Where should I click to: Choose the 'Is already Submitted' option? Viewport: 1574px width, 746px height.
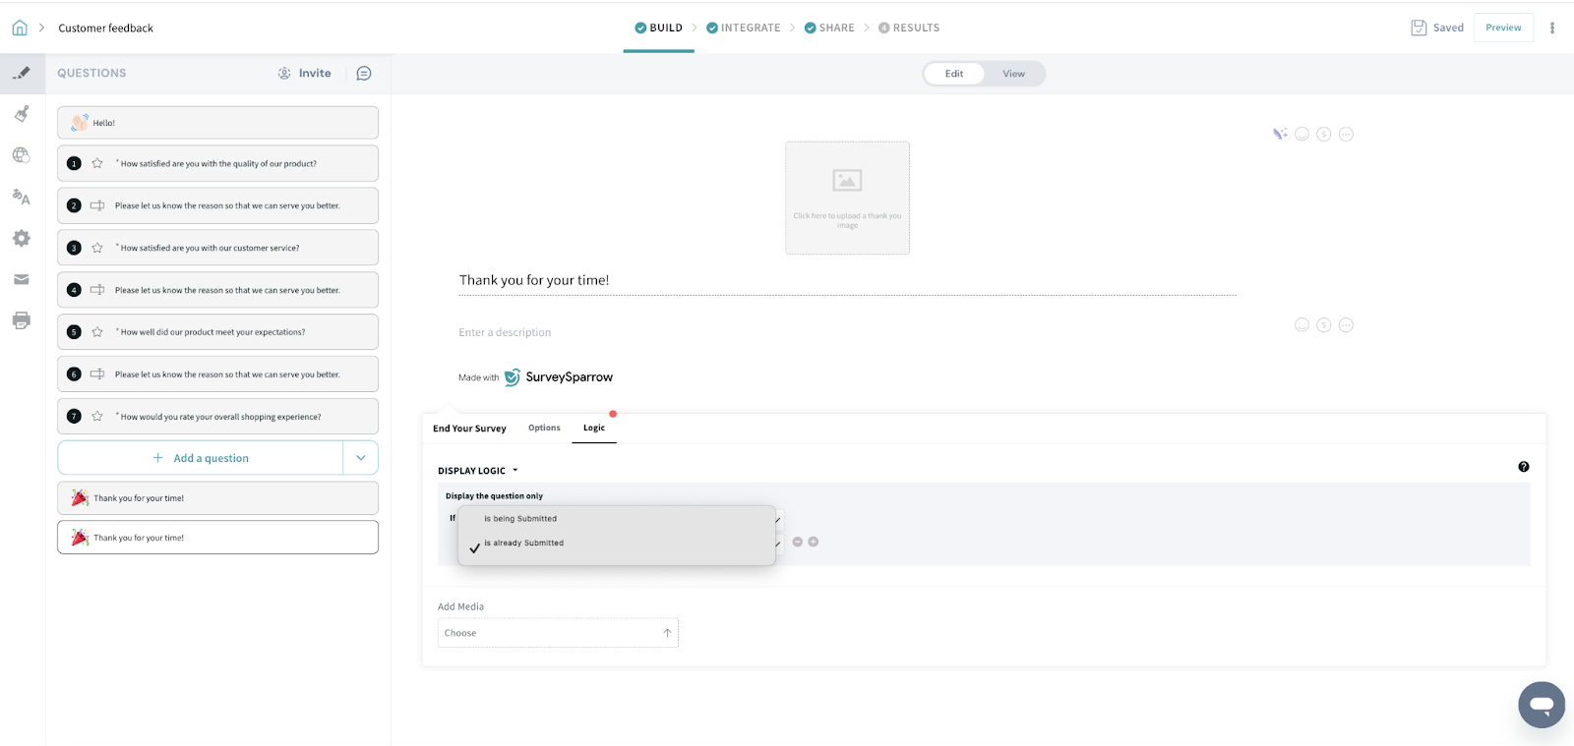[x=523, y=544]
